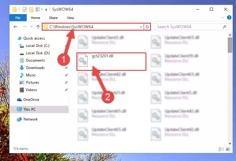Open the recent locations dropdown
236x161 pixels.
pos(32,27)
